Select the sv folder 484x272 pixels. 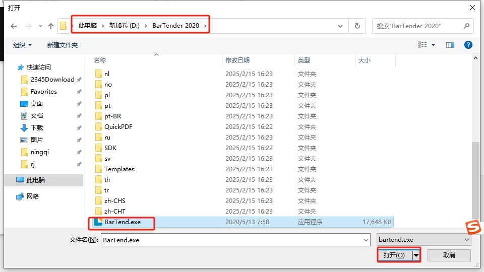[x=107, y=159]
